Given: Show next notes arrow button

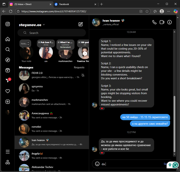Looking at the screenshot, I should pyautogui.click(x=85, y=54).
